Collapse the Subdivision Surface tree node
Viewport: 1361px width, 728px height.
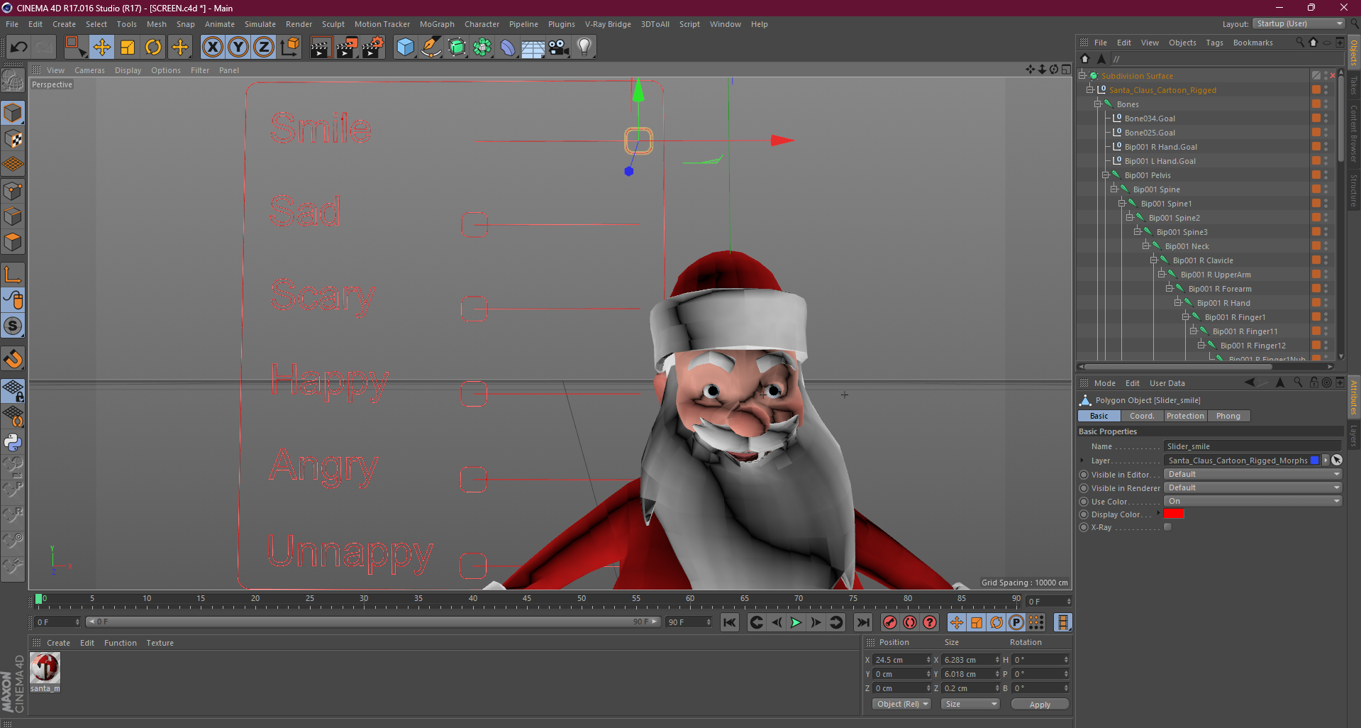(1082, 75)
